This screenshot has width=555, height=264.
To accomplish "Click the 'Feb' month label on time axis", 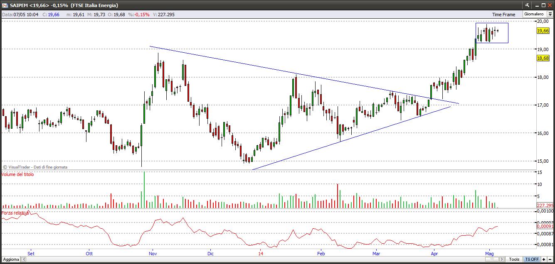I will point(321,253).
